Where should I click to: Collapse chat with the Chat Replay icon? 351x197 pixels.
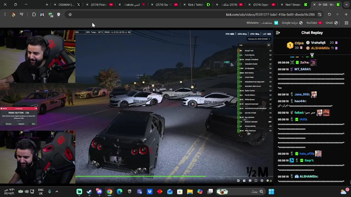[x=278, y=33]
